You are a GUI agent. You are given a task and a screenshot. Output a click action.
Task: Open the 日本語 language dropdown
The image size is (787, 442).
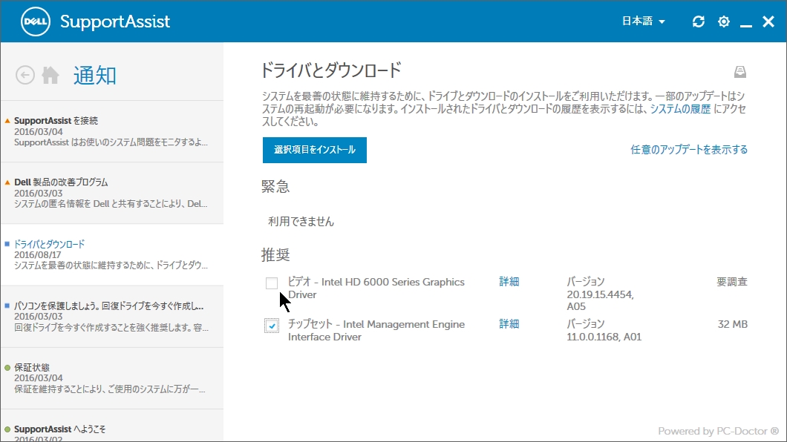(644, 21)
